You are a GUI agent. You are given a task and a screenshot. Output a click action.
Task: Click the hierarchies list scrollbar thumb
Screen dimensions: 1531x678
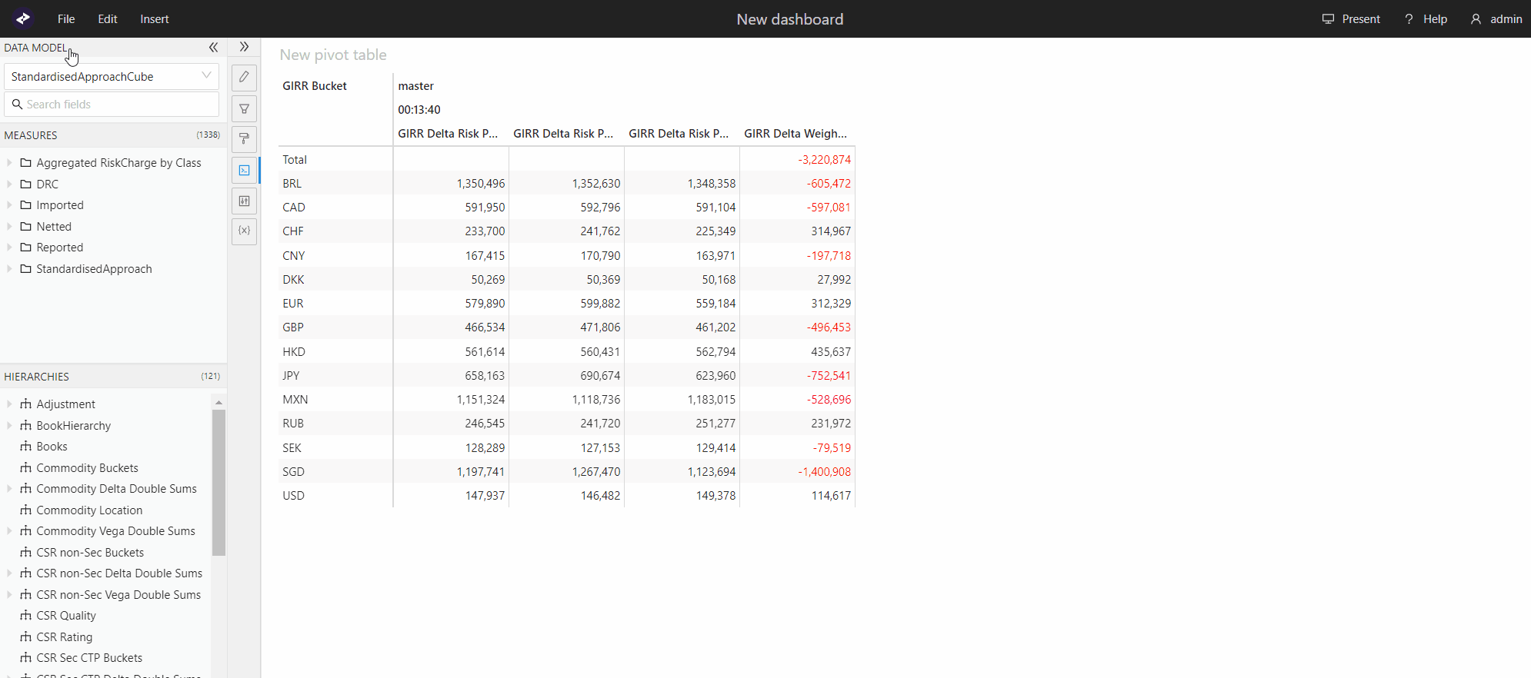click(218, 482)
